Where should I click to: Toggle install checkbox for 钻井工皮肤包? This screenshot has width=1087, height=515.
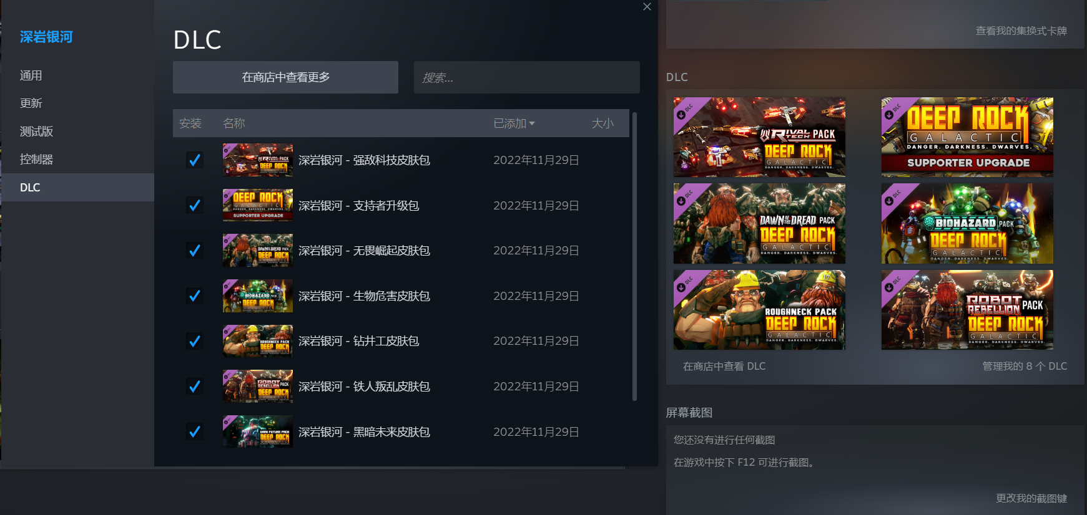pyautogui.click(x=195, y=341)
